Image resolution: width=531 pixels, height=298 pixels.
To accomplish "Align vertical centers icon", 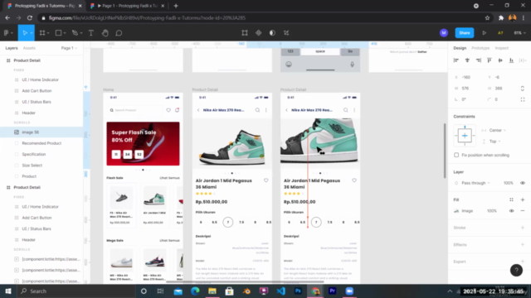I will 500,60.
